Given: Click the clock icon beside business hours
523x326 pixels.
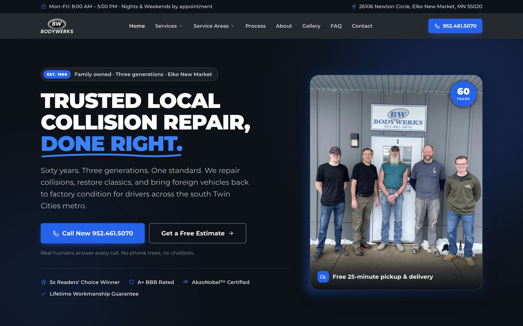Looking at the screenshot, I should tap(43, 7).
